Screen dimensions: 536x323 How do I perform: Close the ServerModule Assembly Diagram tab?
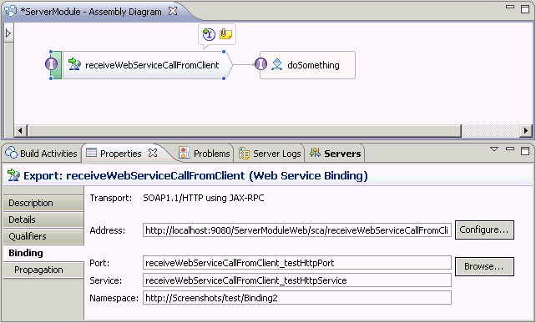173,11
